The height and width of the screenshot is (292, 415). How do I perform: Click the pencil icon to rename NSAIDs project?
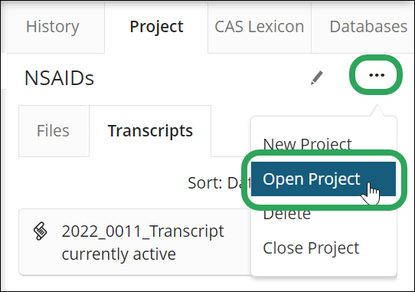[317, 77]
